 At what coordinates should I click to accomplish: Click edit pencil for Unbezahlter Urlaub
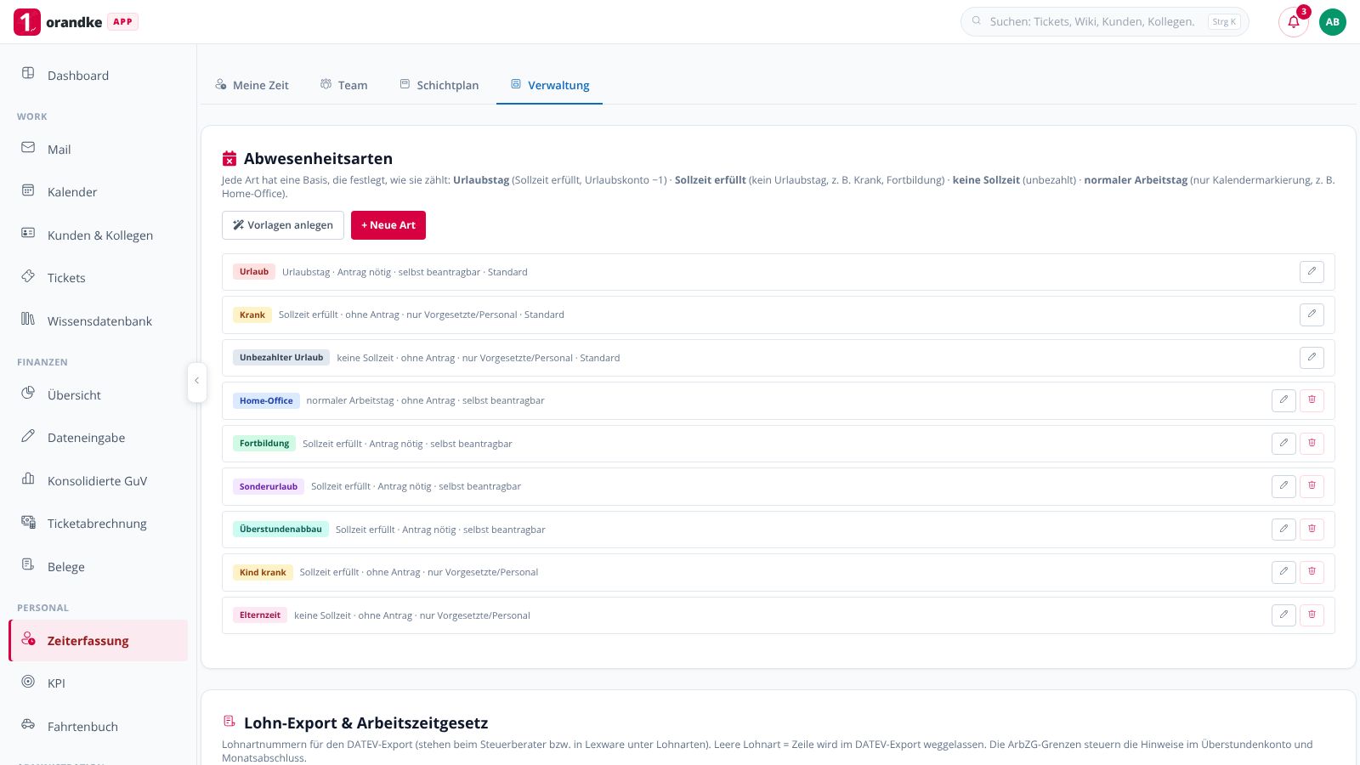click(x=1312, y=358)
